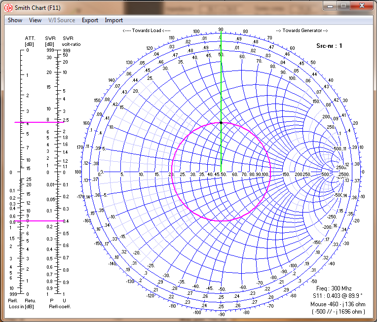
Task: Click the 'Towards Load' label
Action: 147,31
